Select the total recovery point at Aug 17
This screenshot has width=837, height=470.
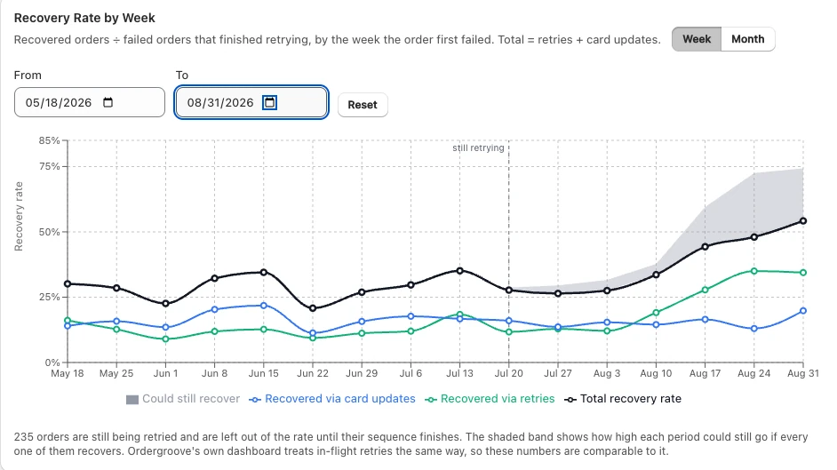click(x=705, y=246)
